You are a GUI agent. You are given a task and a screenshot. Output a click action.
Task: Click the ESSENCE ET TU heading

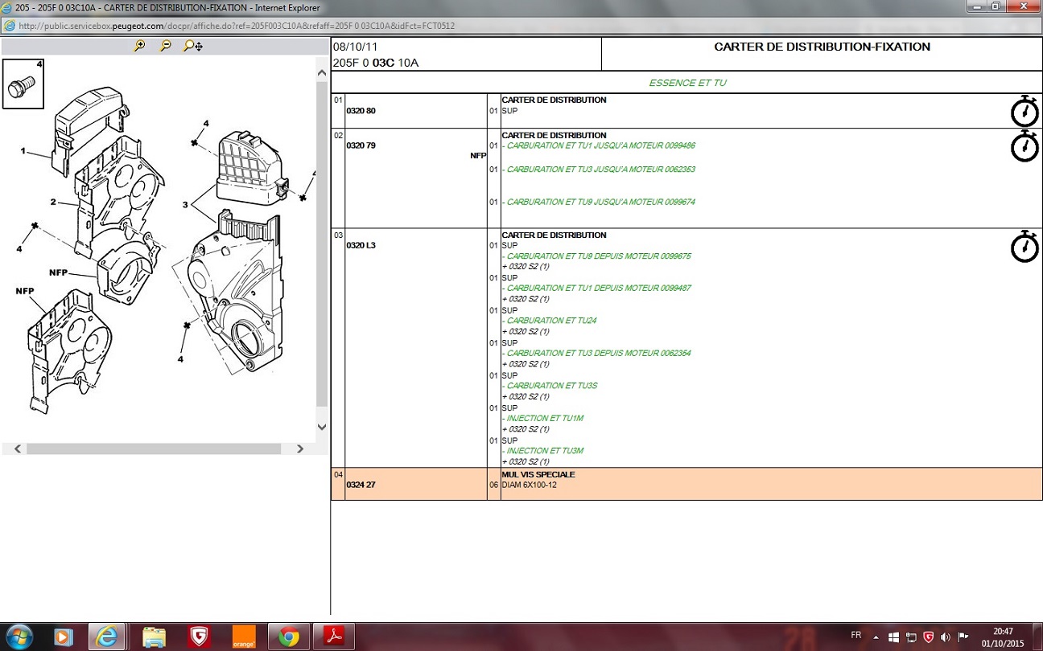688,83
